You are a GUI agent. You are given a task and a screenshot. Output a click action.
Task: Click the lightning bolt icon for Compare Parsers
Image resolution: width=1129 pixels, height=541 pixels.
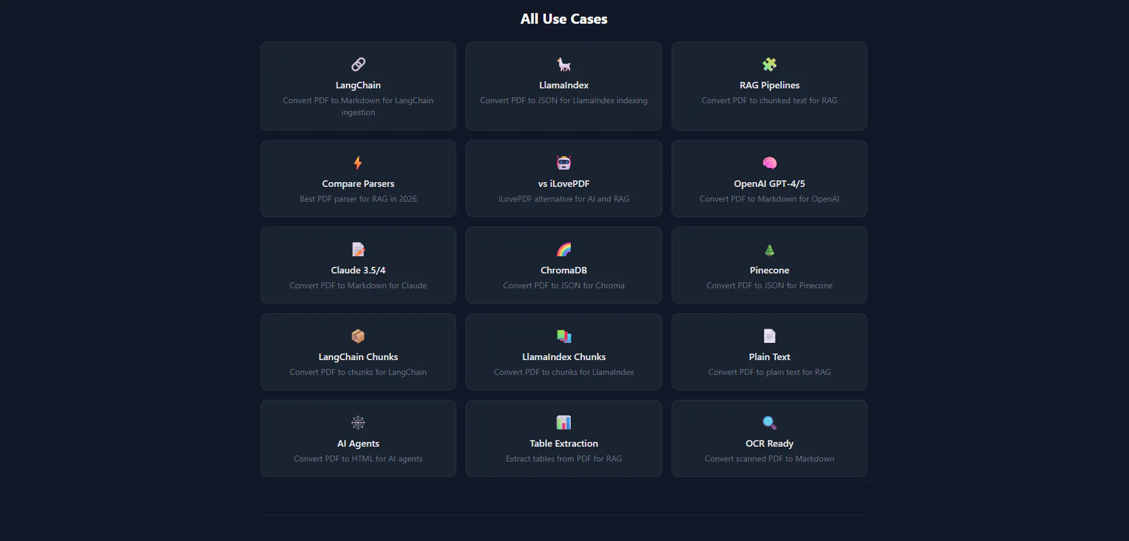point(358,163)
